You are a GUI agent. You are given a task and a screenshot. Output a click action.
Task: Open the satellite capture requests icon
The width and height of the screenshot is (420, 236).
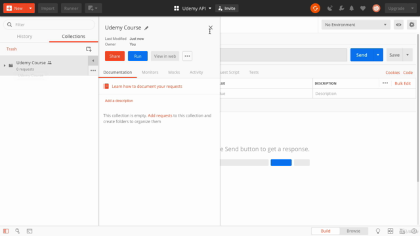coord(330,9)
